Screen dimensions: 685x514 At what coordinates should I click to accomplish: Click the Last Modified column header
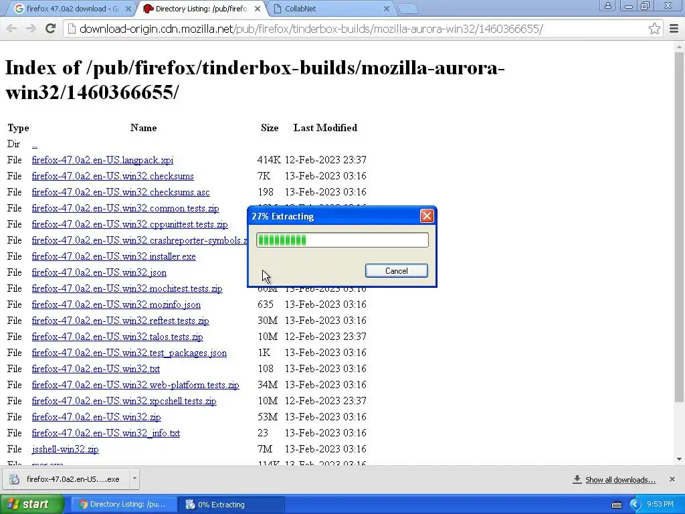[326, 128]
